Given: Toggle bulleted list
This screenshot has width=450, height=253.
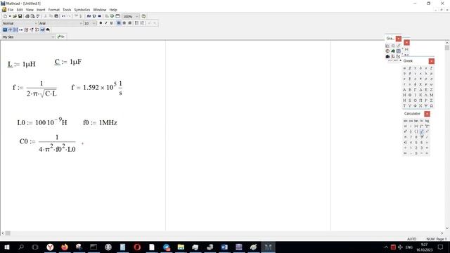Looking at the screenshot, I should (x=136, y=23).
